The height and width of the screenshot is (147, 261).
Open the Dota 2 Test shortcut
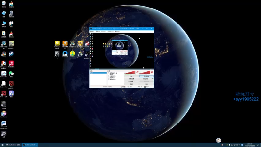(x=4, y=84)
